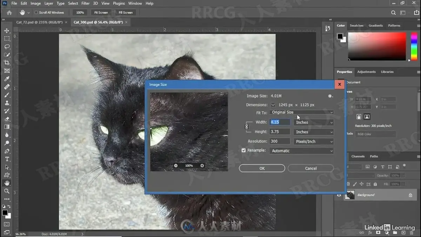Click the Fill Screen button
Viewport: 421px width, 237px height.
[x=126, y=13]
